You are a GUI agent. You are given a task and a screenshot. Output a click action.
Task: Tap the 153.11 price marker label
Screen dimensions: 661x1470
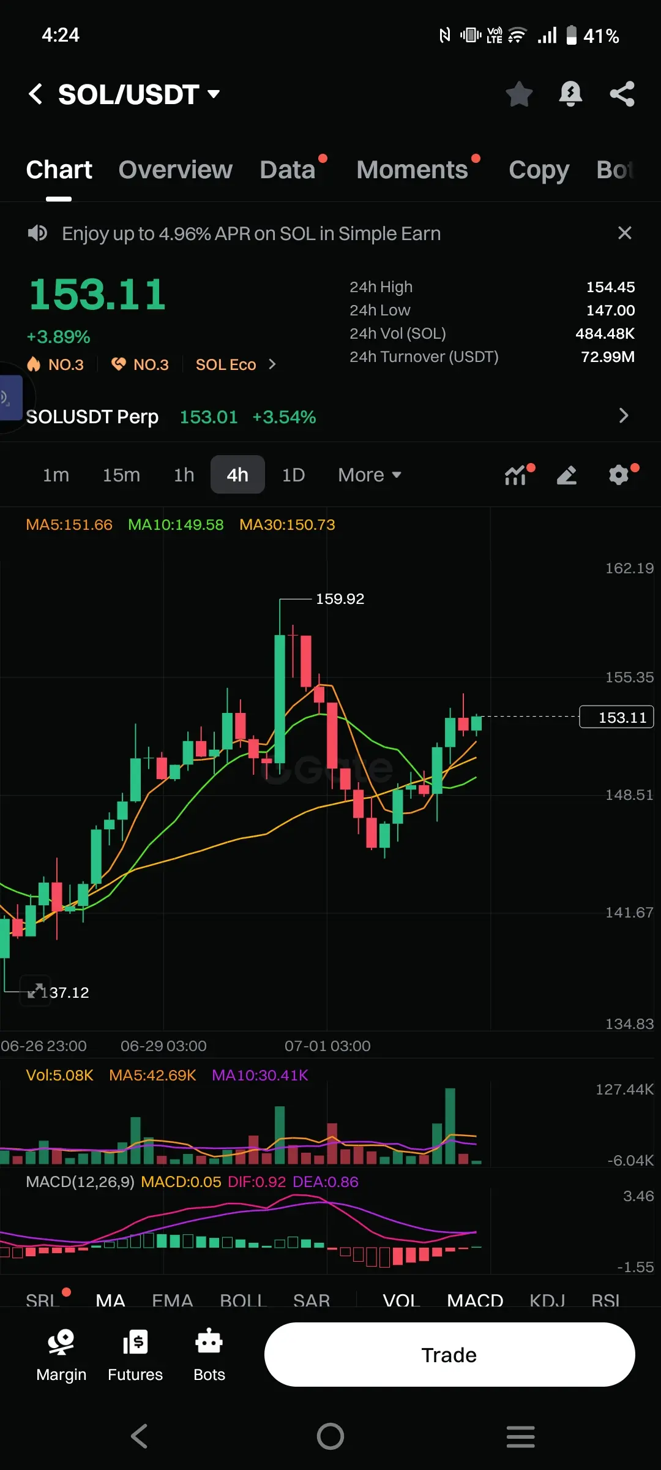pyautogui.click(x=616, y=717)
